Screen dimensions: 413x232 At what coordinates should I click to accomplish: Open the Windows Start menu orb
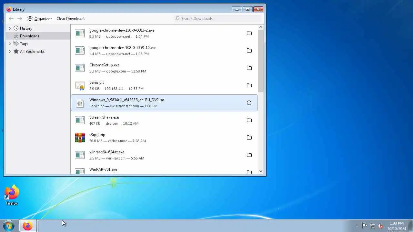point(9,226)
